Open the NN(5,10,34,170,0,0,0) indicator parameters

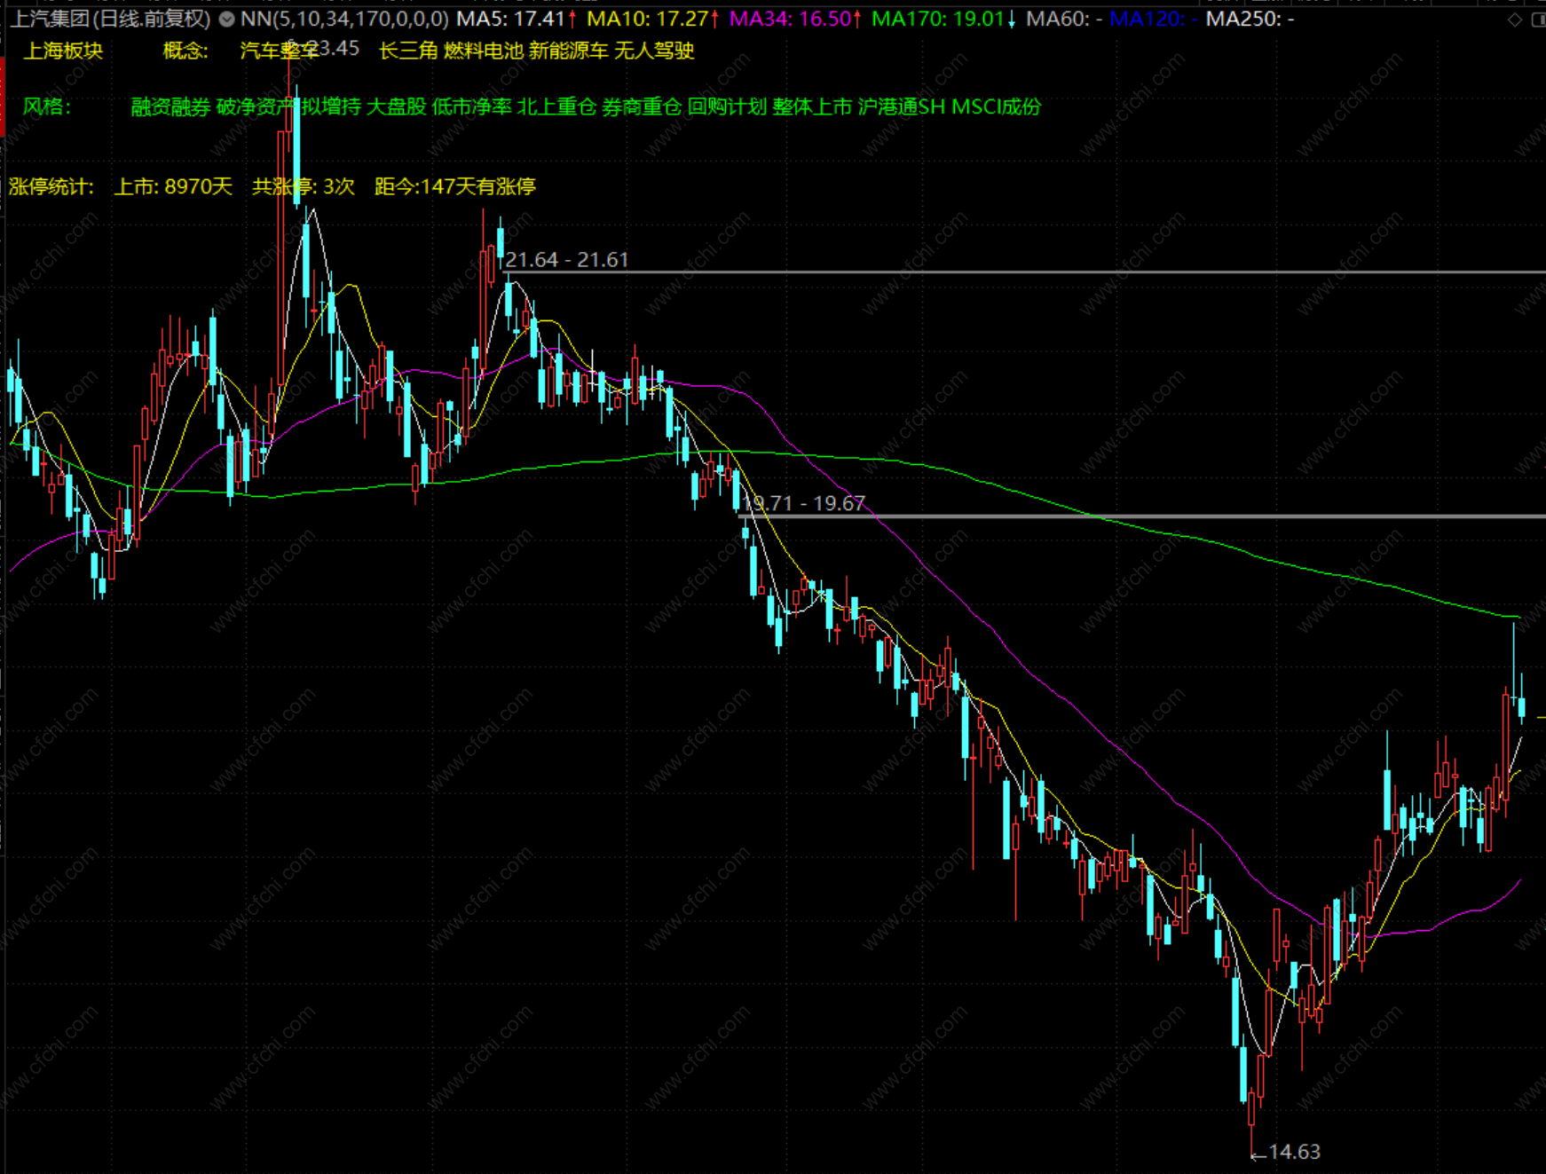(x=344, y=19)
